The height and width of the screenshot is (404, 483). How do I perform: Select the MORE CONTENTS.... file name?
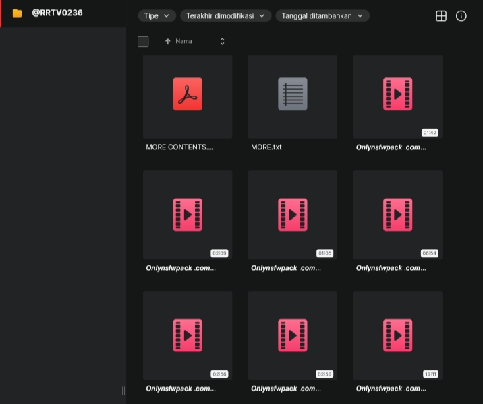[x=179, y=147]
